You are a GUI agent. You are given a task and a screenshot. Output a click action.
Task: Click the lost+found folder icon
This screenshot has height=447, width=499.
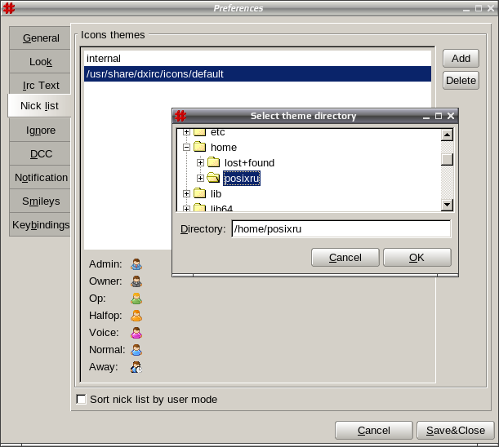[x=213, y=162]
